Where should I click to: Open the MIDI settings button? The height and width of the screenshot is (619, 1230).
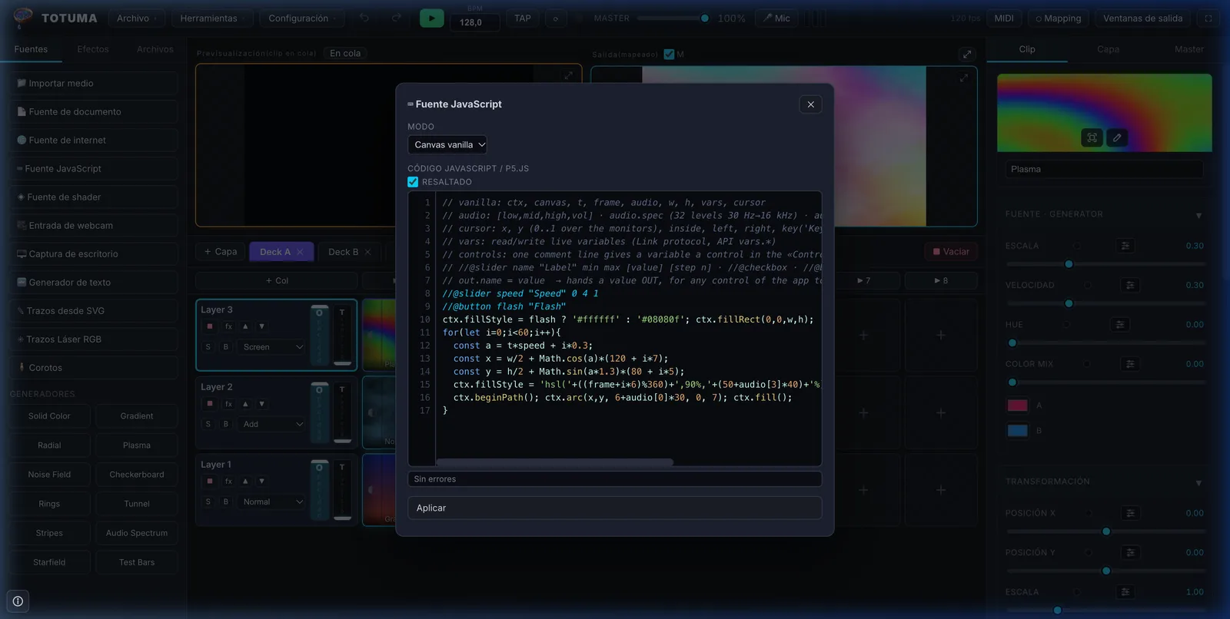point(1004,18)
